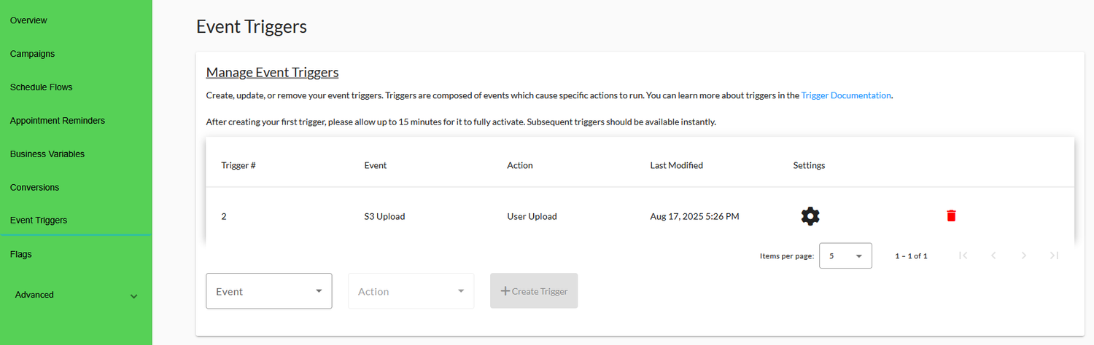Select Appointment Reminders in sidebar
Screen dimensions: 1094x345
[x=57, y=121]
